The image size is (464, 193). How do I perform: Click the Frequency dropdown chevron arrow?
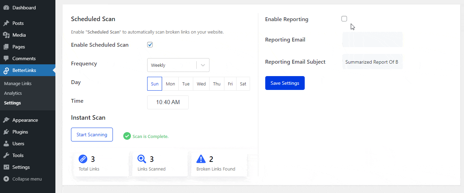(x=203, y=65)
